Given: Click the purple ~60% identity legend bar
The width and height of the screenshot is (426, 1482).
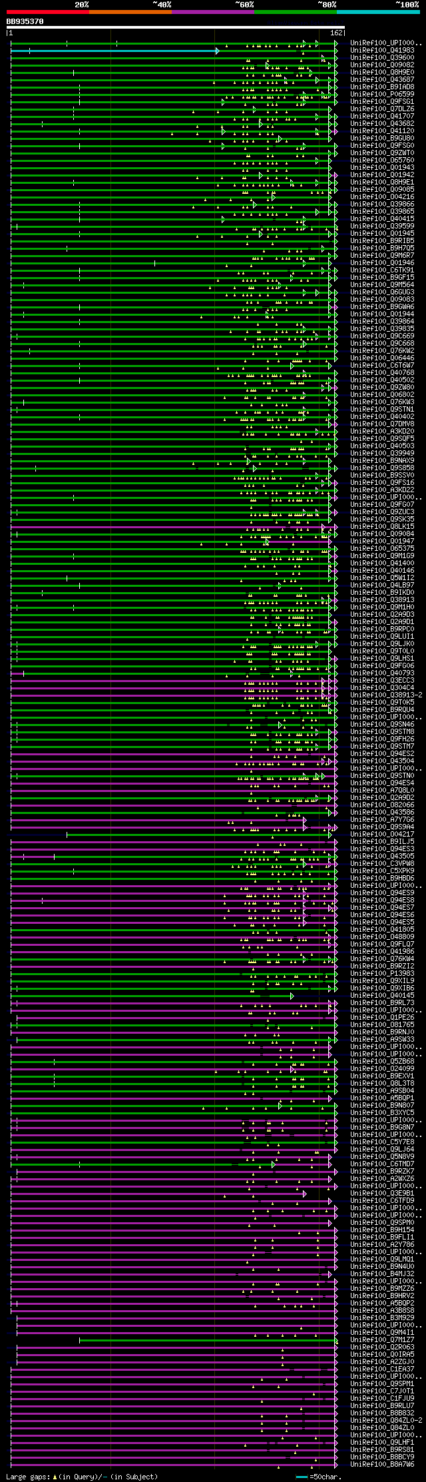Looking at the screenshot, I should pyautogui.click(x=213, y=11).
